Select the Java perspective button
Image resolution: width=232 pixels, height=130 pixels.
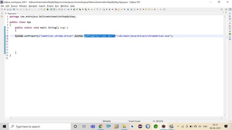click(230, 9)
